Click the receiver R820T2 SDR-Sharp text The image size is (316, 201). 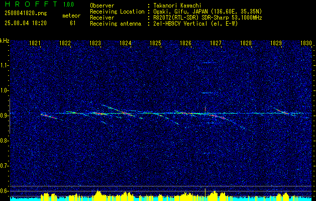[x=207, y=18]
